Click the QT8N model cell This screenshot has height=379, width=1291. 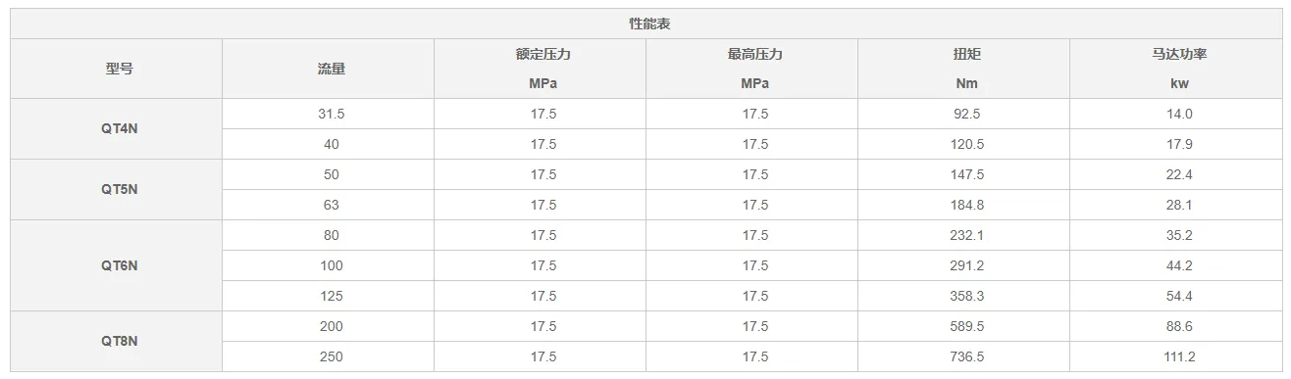(117, 341)
